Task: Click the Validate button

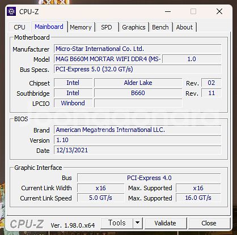Action: coord(166,223)
